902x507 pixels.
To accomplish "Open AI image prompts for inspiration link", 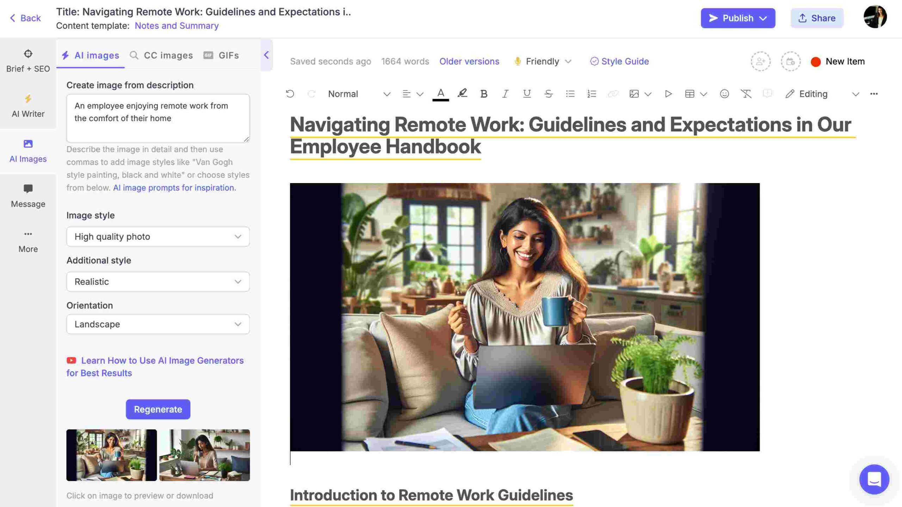I will tap(174, 188).
